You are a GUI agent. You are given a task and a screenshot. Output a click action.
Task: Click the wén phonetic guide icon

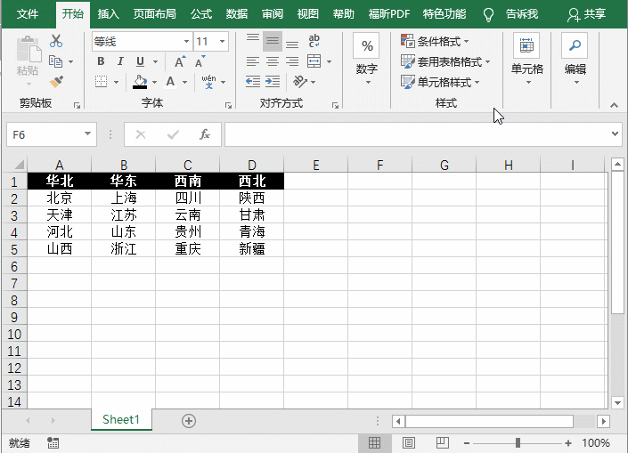point(209,82)
